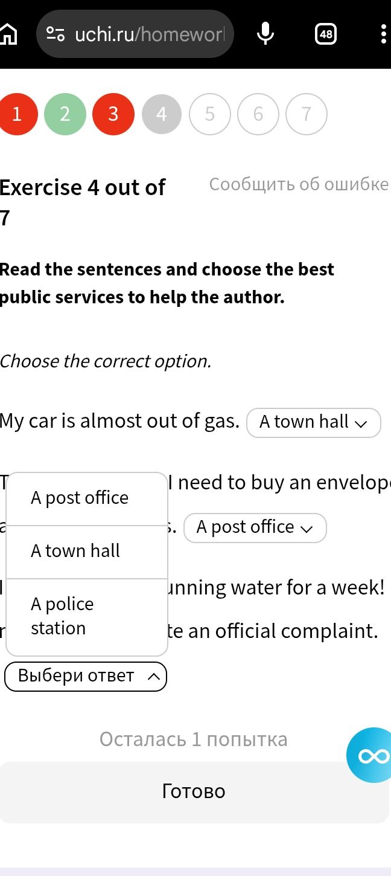Image resolution: width=391 pixels, height=876 pixels.
Task: Open the tab switcher showing 48 tabs
Action: [326, 34]
